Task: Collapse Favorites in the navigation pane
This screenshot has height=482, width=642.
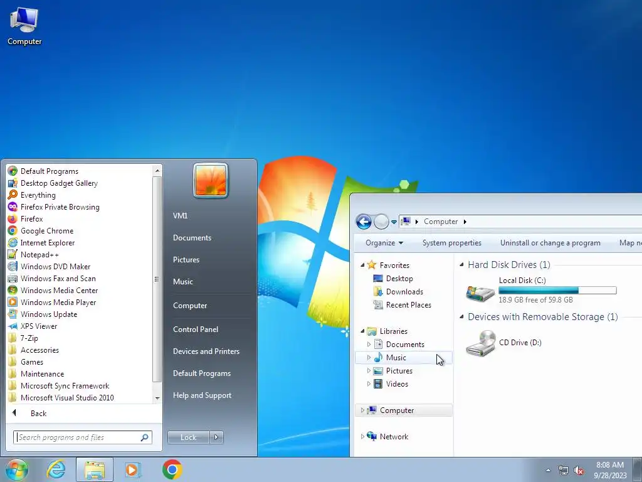Action: pos(362,265)
